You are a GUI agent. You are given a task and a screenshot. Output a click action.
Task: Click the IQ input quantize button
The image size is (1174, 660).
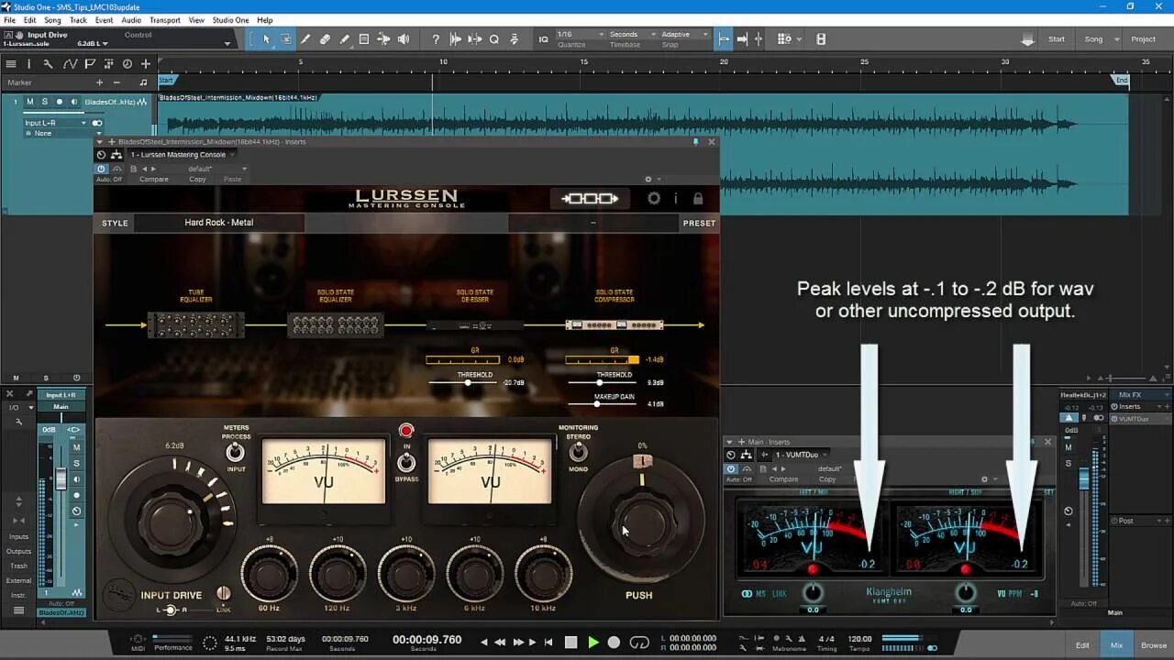[544, 39]
